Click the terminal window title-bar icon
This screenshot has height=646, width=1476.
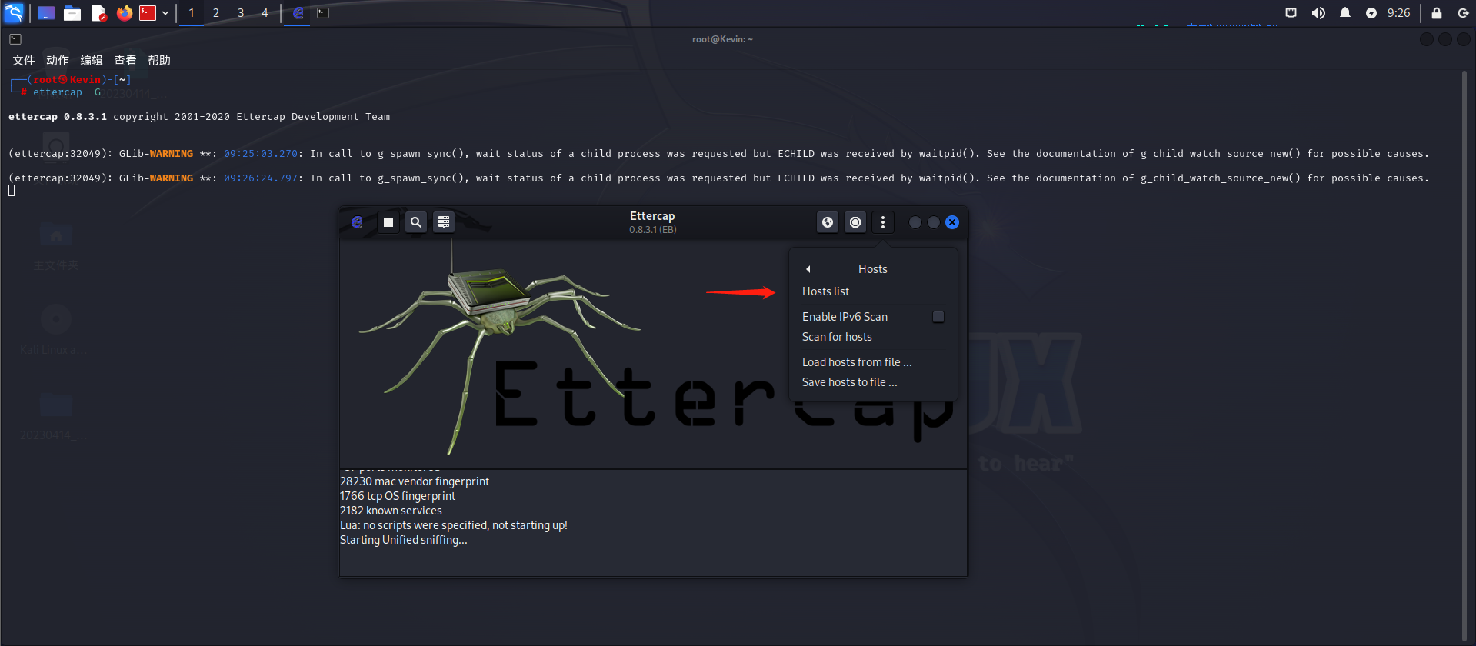click(x=15, y=39)
